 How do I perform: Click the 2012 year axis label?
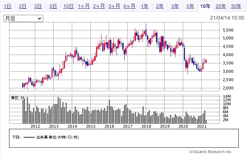pyautogui.click(x=35, y=126)
